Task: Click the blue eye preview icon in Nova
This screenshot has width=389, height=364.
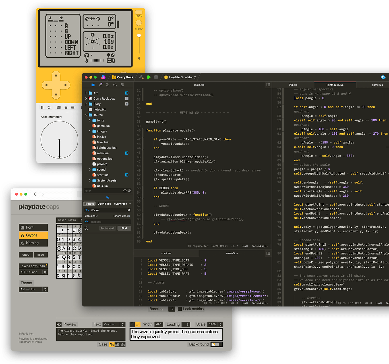Action: (383, 77)
